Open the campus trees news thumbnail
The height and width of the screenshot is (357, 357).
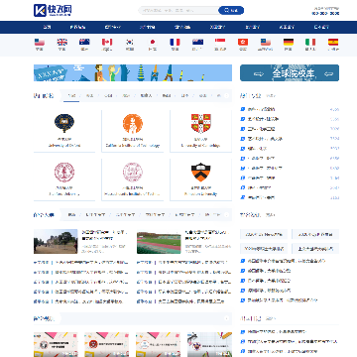(x=56, y=242)
